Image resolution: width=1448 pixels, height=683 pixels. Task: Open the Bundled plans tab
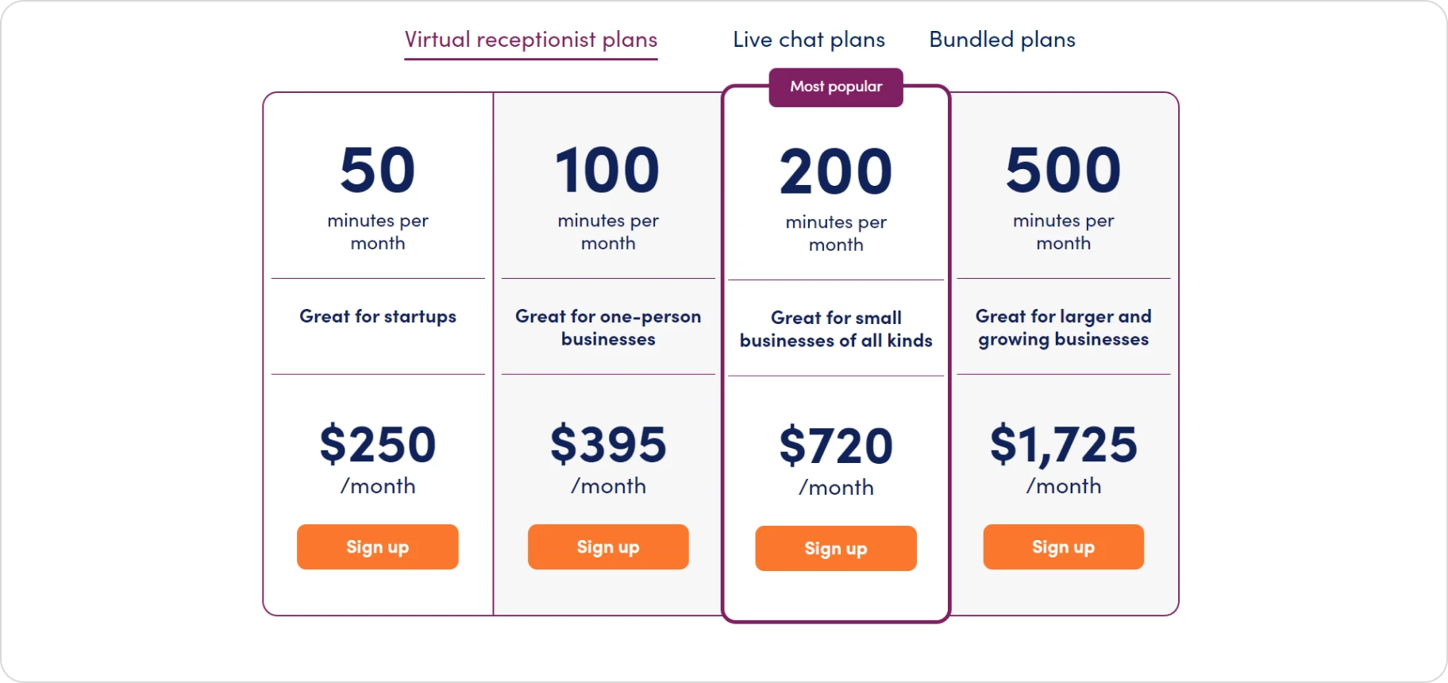[1002, 40]
